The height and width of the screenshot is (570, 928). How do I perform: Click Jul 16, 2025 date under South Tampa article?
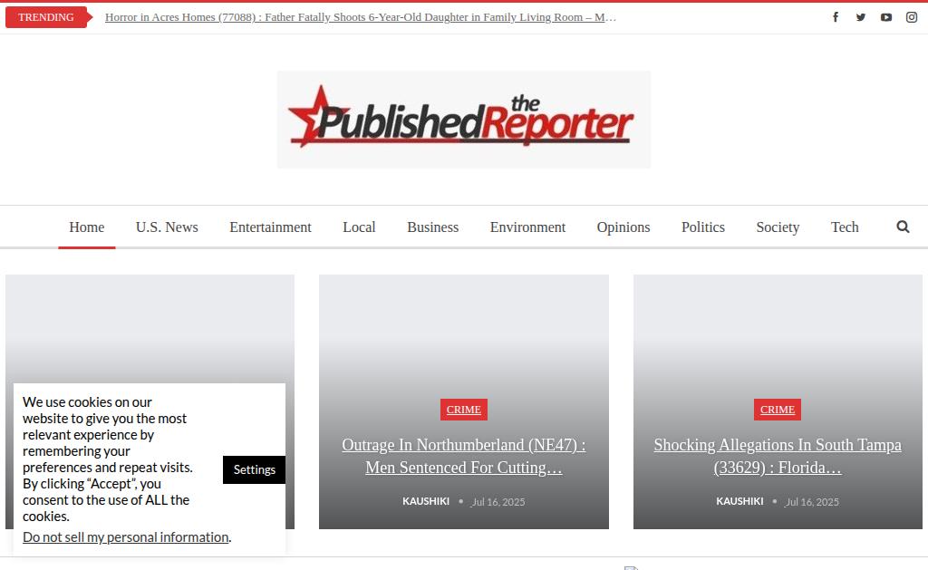click(812, 502)
